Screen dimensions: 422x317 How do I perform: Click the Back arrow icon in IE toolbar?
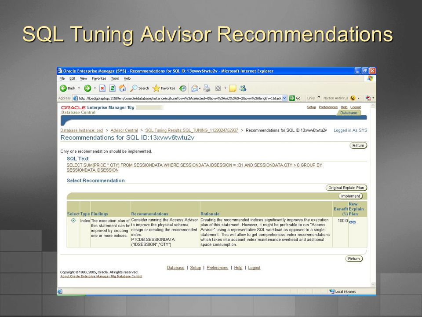tap(63, 88)
